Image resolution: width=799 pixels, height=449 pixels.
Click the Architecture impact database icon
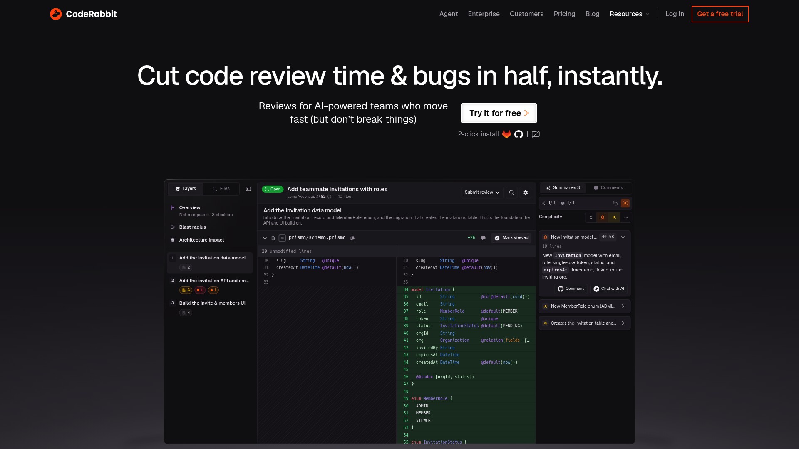(173, 240)
